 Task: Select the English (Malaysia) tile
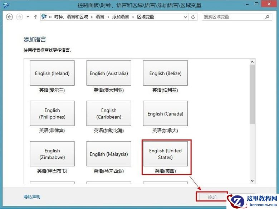(109, 154)
